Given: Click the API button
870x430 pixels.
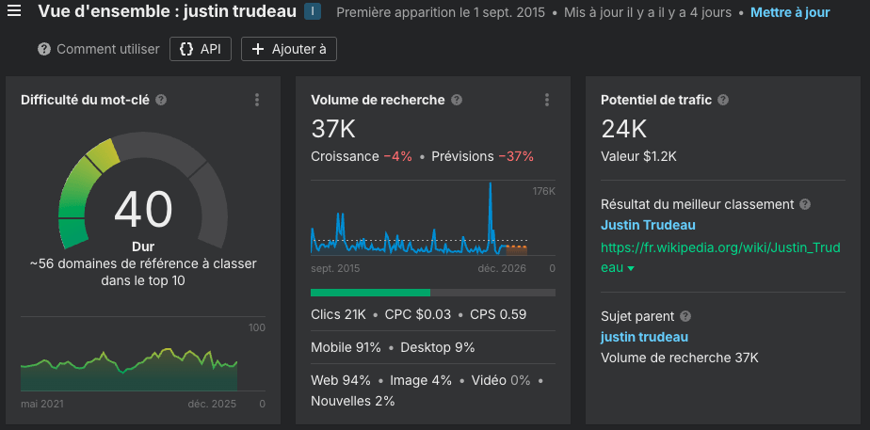Looking at the screenshot, I should pyautogui.click(x=200, y=49).
